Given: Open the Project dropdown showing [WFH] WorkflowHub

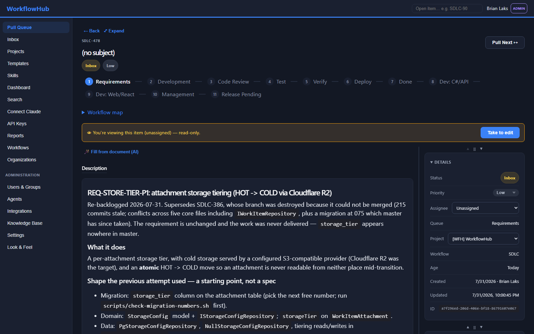Looking at the screenshot, I should pos(483,239).
